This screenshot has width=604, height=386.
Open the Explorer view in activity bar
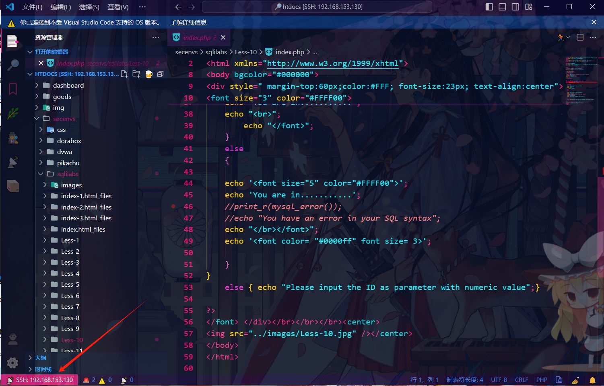point(12,41)
